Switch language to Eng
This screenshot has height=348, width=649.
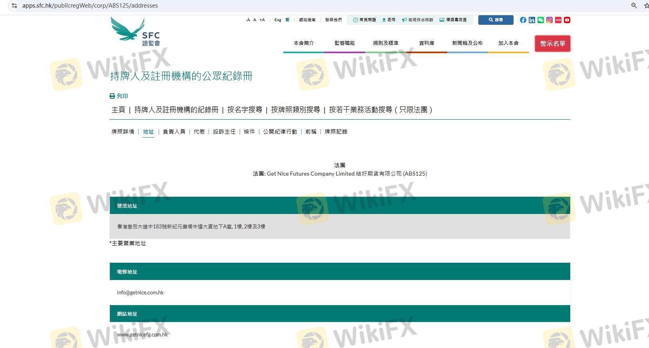[278, 20]
